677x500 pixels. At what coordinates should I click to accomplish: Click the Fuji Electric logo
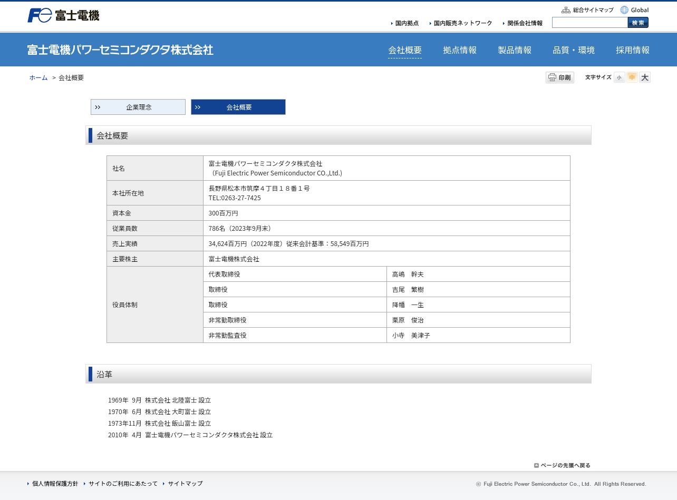pyautogui.click(x=63, y=15)
